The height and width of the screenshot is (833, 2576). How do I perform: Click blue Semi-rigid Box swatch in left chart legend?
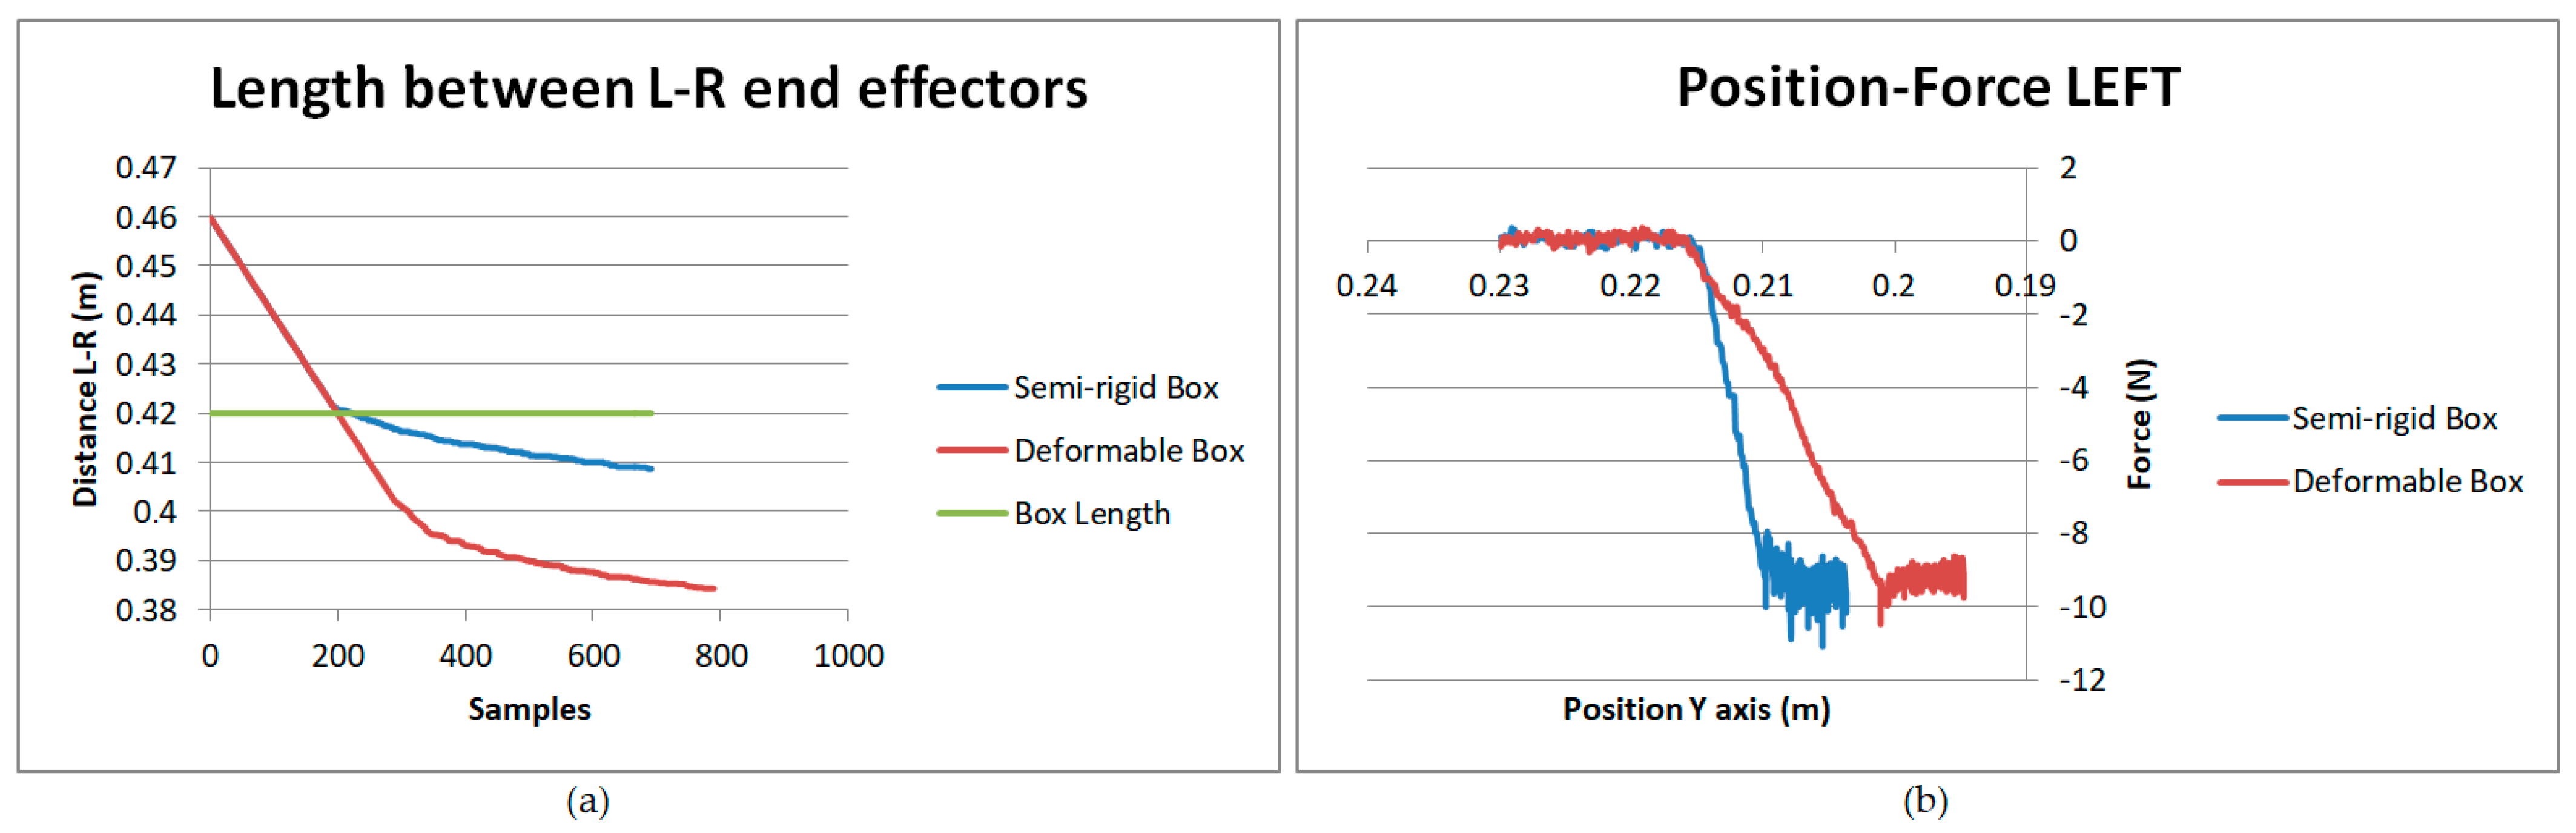(971, 388)
